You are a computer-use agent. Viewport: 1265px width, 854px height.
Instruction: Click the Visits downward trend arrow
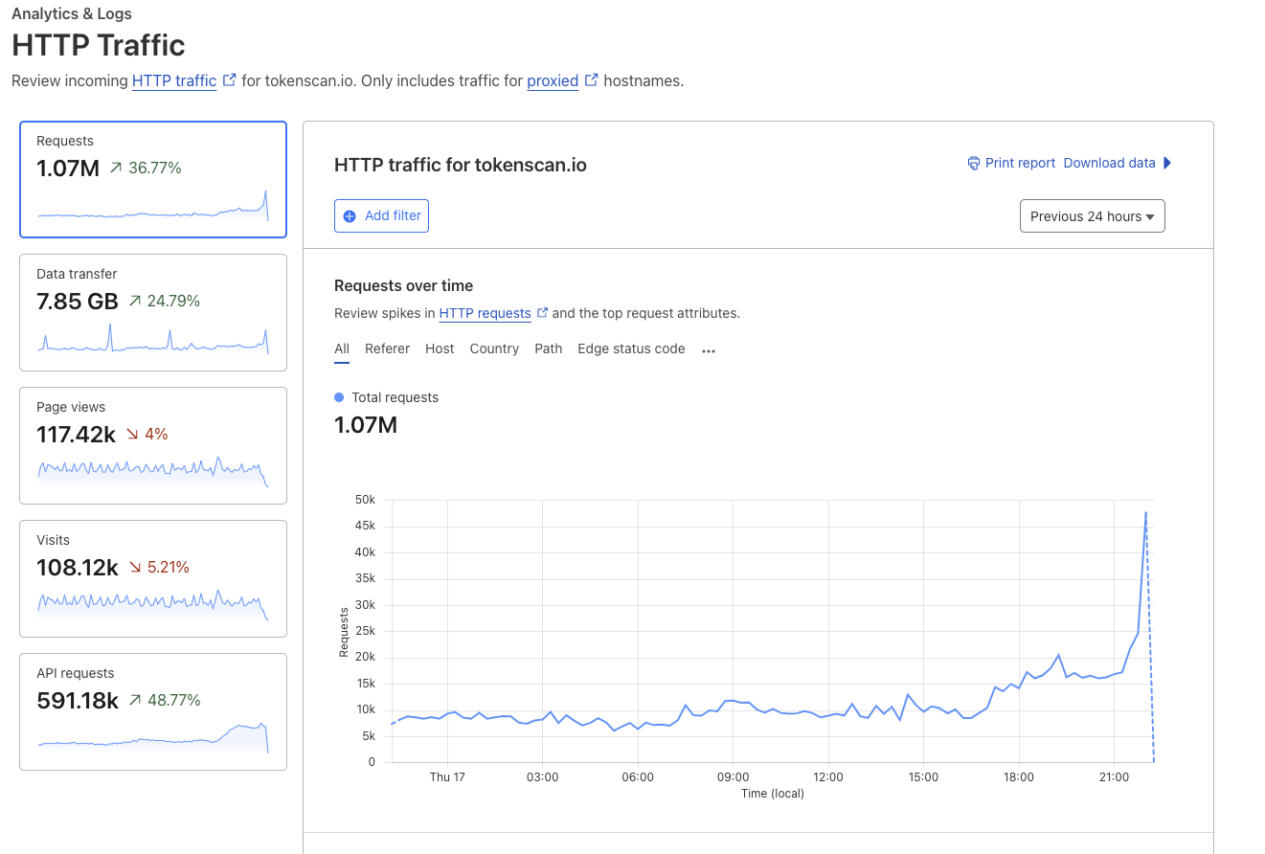point(135,567)
